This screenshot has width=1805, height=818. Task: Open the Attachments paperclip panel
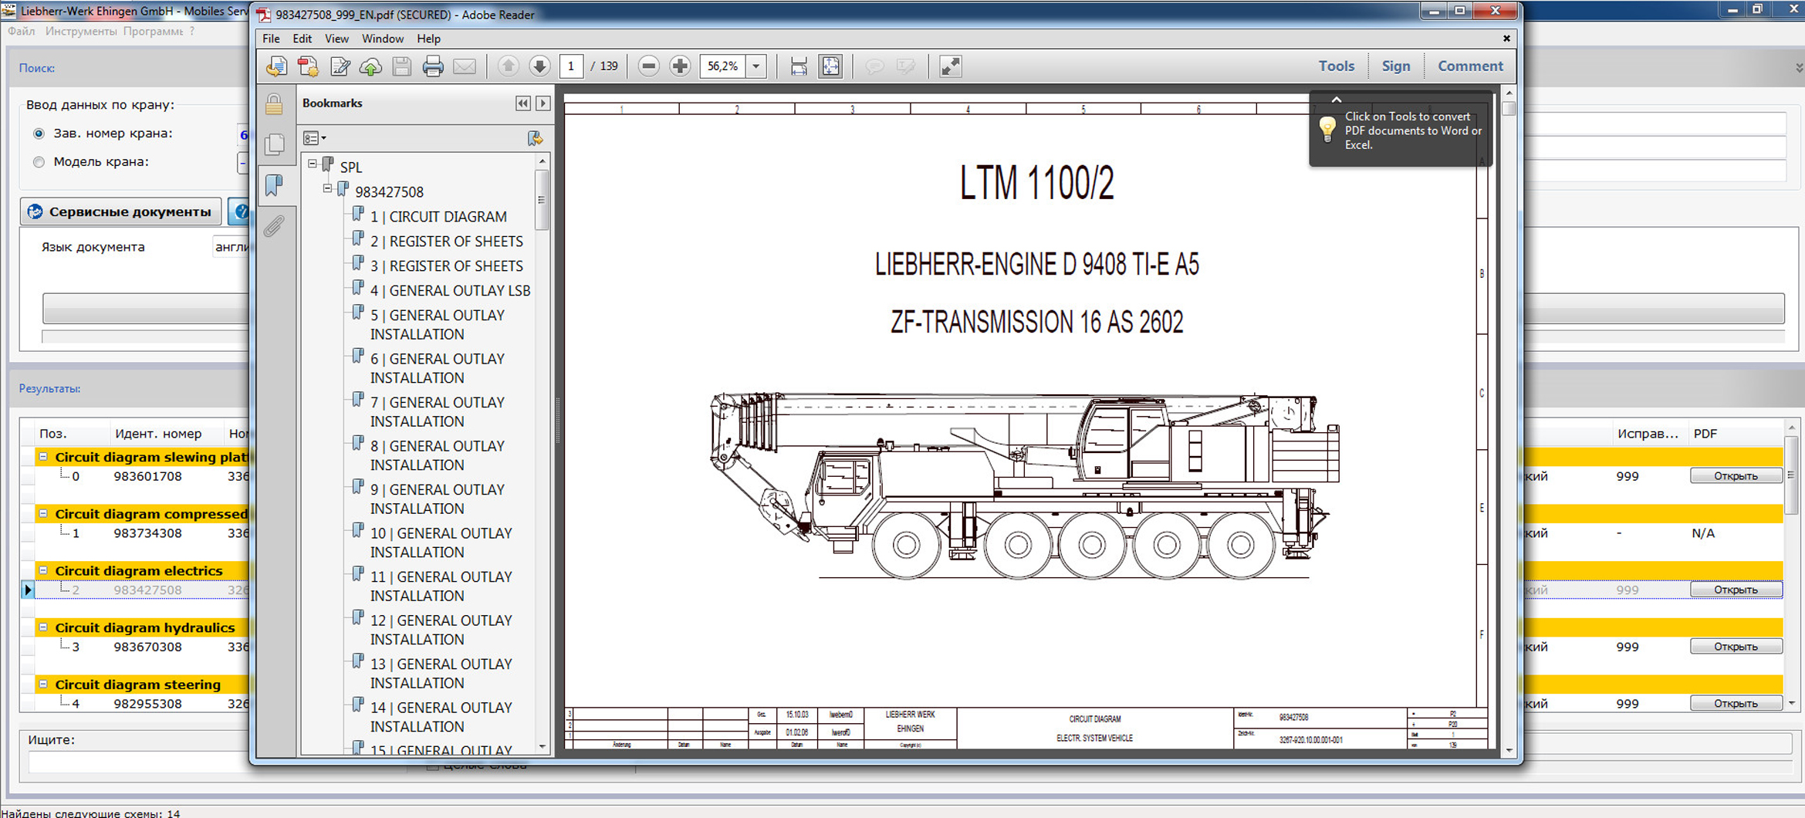coord(274,226)
